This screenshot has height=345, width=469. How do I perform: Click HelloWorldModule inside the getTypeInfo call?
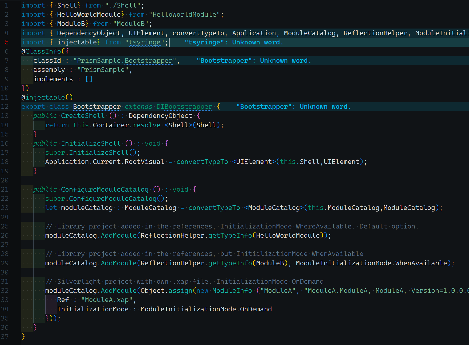point(288,235)
